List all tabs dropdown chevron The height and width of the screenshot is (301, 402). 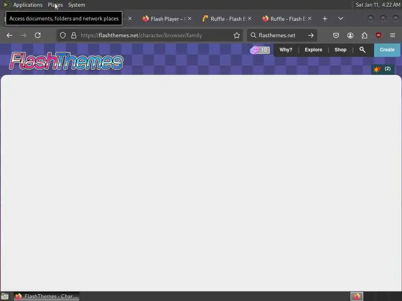pyautogui.click(x=341, y=19)
